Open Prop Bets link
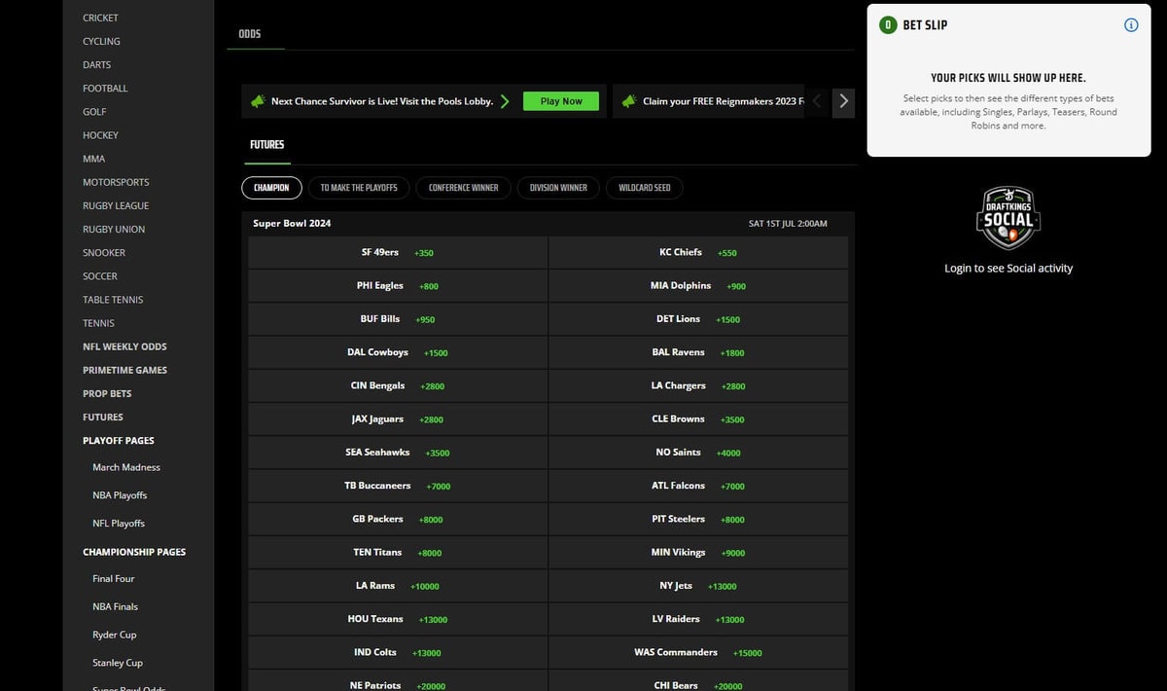Screen dimensions: 1167x691 coord(107,393)
